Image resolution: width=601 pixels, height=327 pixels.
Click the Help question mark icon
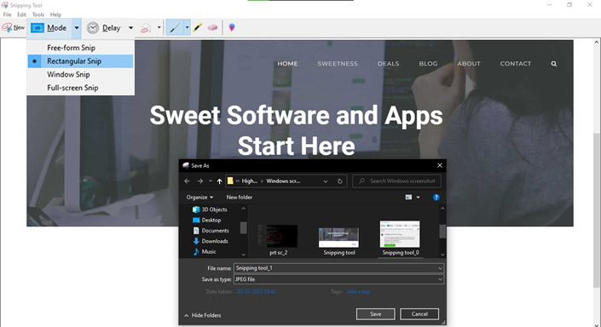coord(436,198)
